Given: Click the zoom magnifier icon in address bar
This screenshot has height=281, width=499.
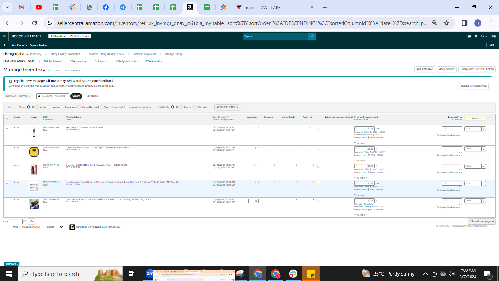Looking at the screenshot, I should coord(435,23).
